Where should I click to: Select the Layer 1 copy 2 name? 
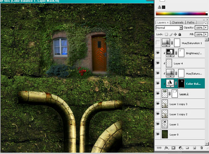pyautogui.click(x=178, y=114)
